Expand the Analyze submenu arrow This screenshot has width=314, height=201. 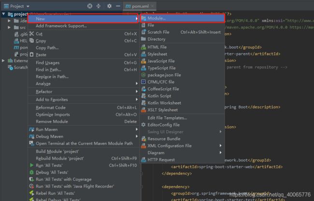[137, 83]
